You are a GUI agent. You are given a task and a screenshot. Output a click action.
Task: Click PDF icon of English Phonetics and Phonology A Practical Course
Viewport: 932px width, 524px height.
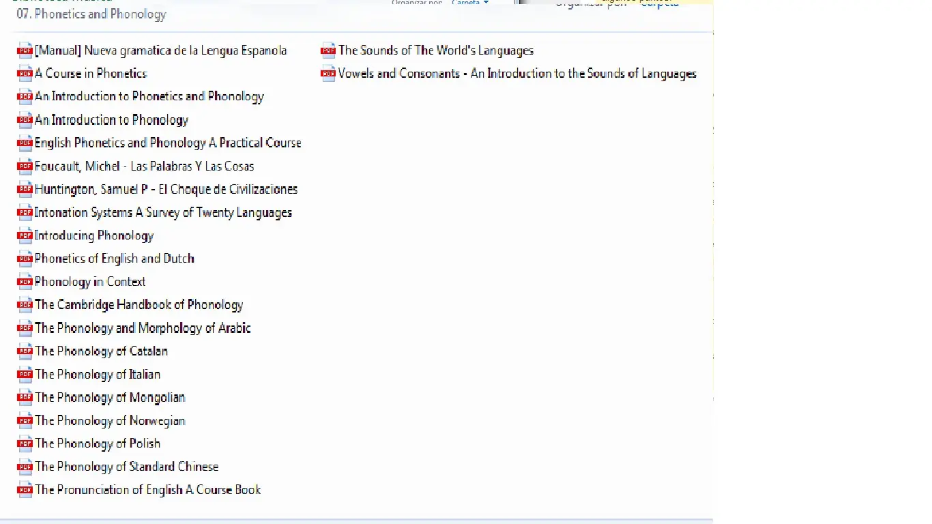25,143
